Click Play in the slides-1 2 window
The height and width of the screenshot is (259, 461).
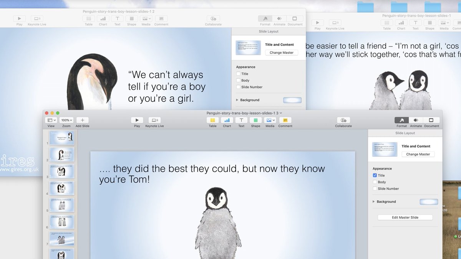pyautogui.click(x=20, y=18)
